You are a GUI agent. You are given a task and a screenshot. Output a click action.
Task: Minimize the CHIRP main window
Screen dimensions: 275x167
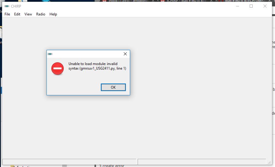tap(238, 6)
